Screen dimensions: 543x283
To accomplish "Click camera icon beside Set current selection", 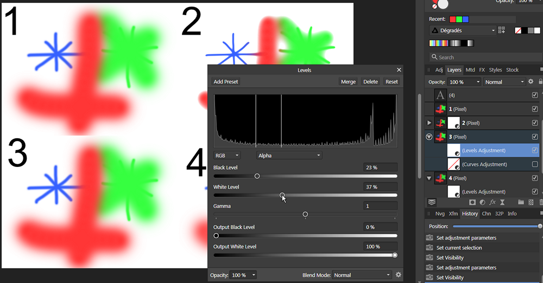I will [430, 248].
